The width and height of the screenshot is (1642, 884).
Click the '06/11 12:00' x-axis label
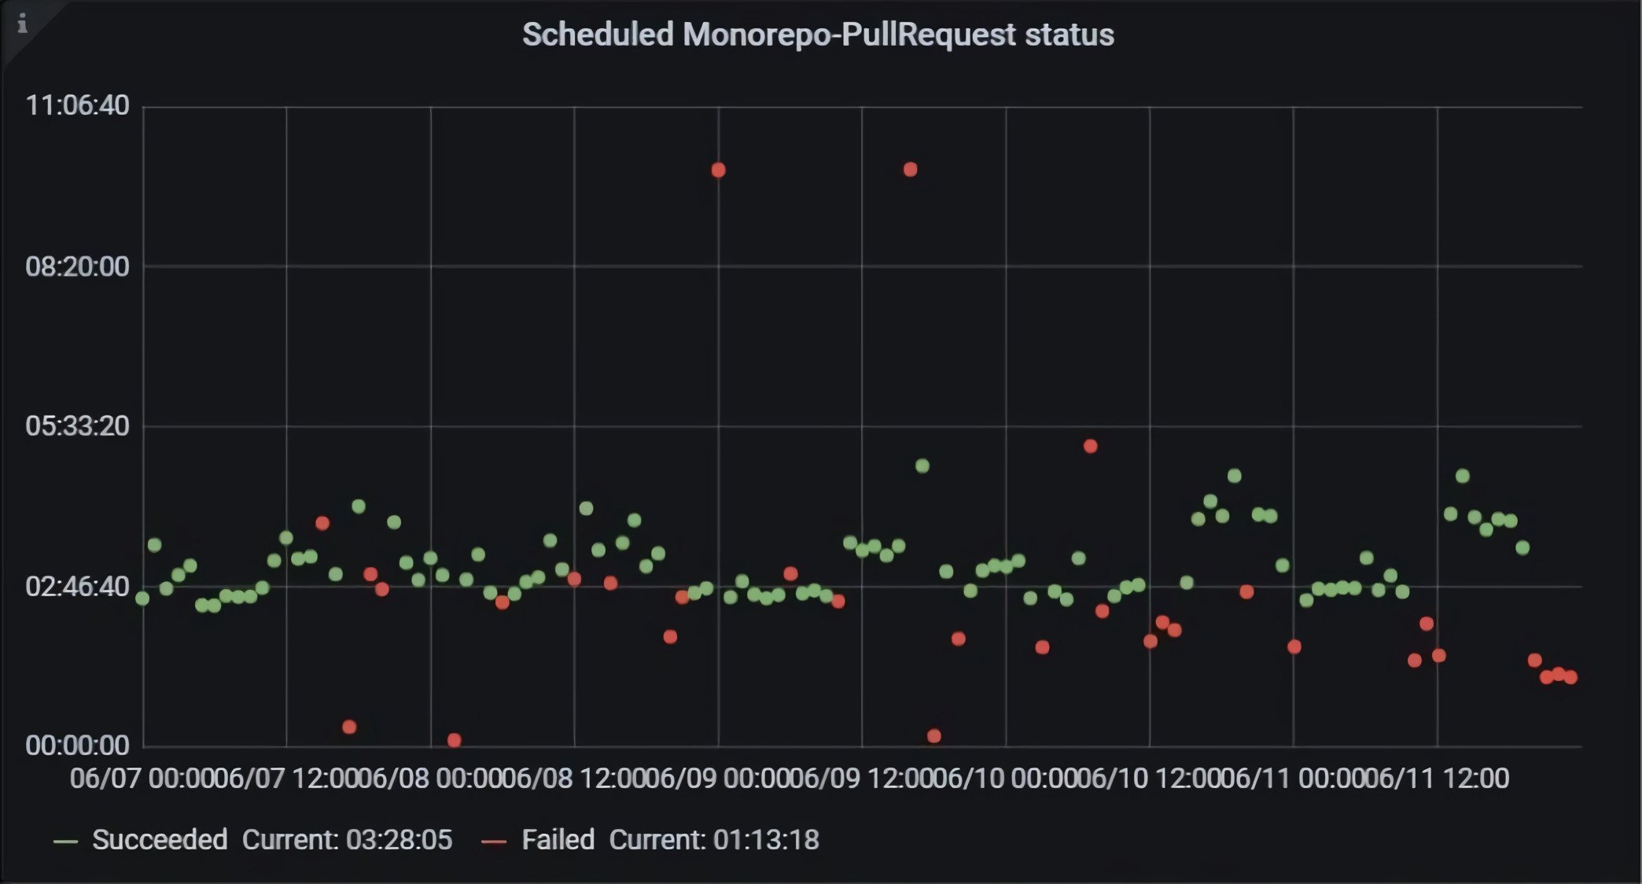point(1437,779)
